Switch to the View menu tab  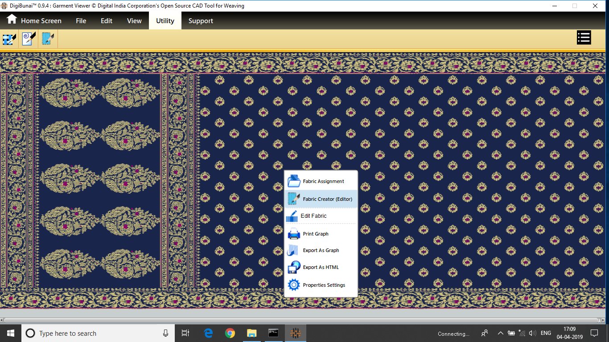click(134, 21)
